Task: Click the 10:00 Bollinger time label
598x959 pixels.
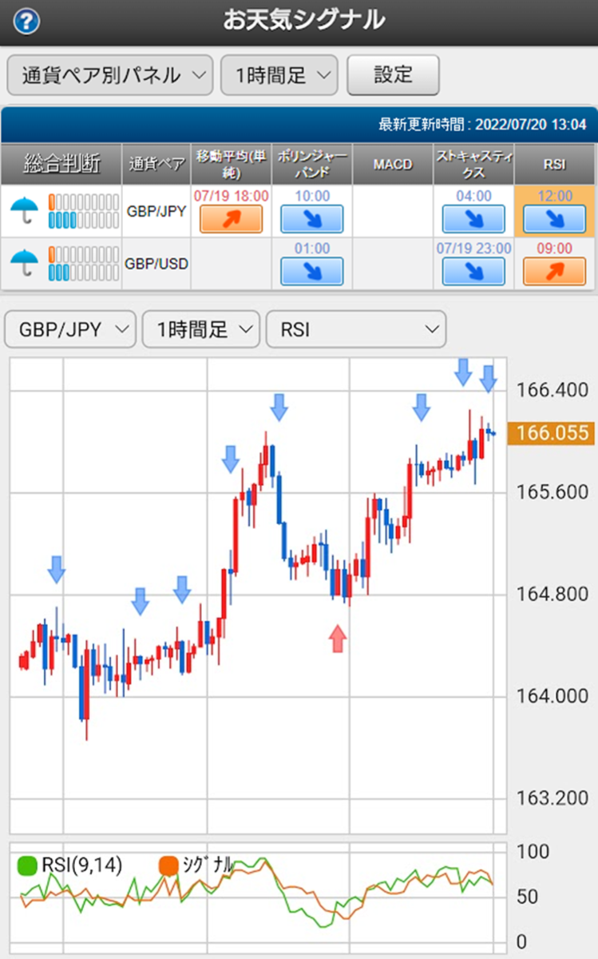Action: (x=312, y=196)
